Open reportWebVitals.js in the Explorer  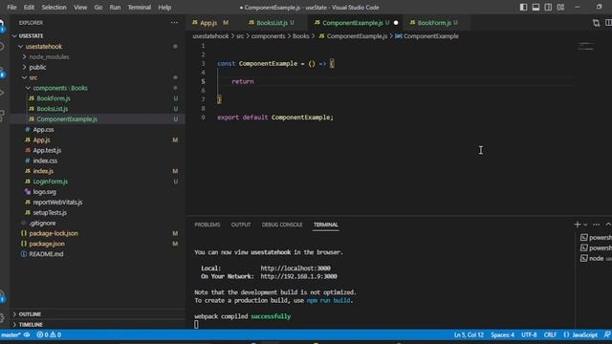click(x=57, y=202)
